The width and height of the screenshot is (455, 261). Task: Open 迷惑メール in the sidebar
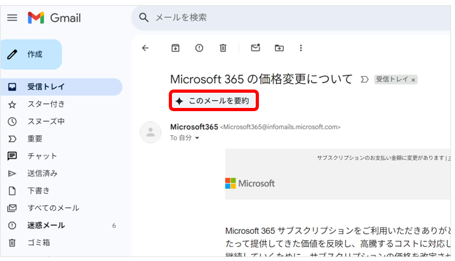[61, 225]
